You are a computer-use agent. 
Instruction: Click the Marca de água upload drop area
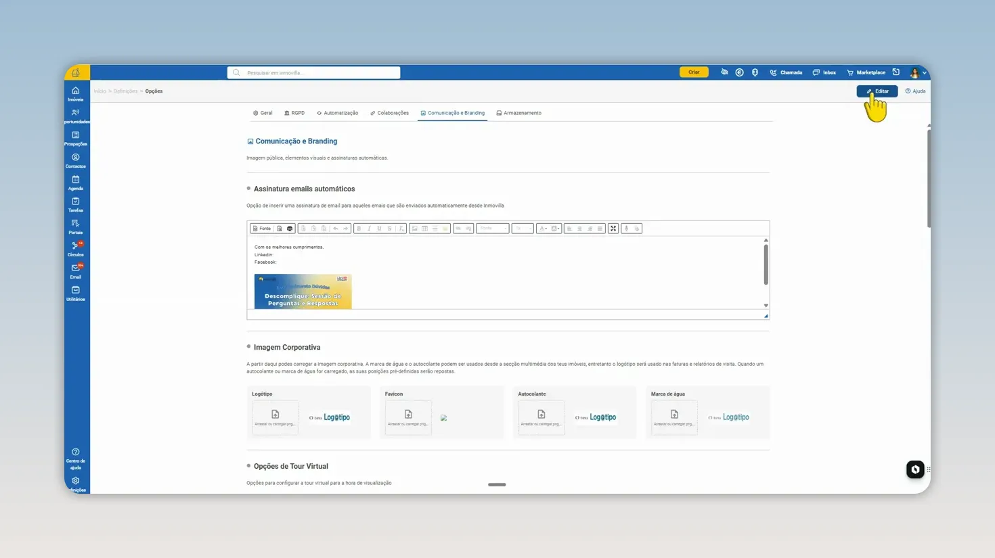675,417
